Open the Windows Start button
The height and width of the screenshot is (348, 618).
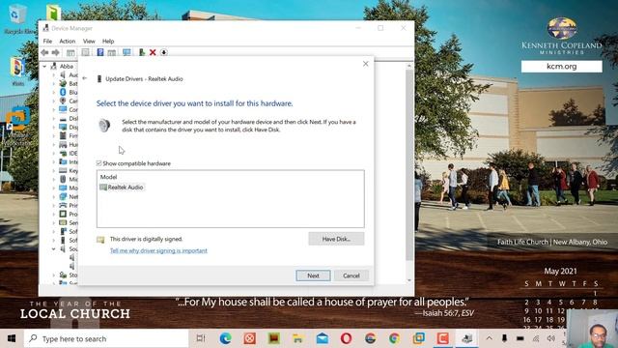(12, 338)
